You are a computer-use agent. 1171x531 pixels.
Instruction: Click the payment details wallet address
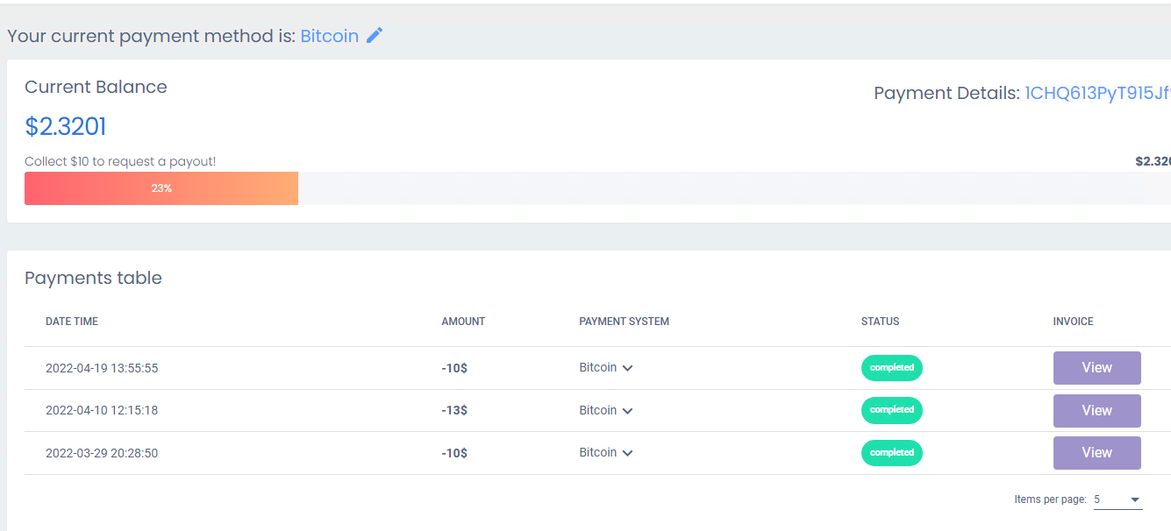click(1097, 94)
